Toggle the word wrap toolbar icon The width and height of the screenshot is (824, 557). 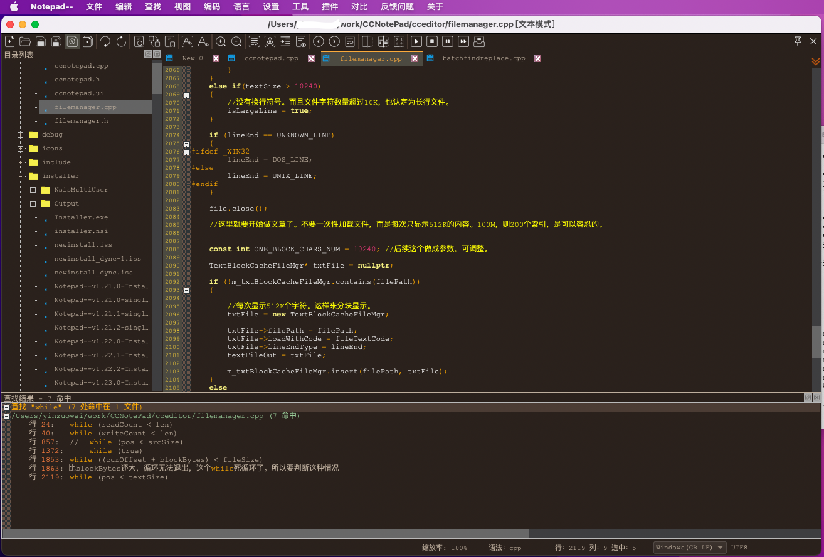click(x=254, y=41)
